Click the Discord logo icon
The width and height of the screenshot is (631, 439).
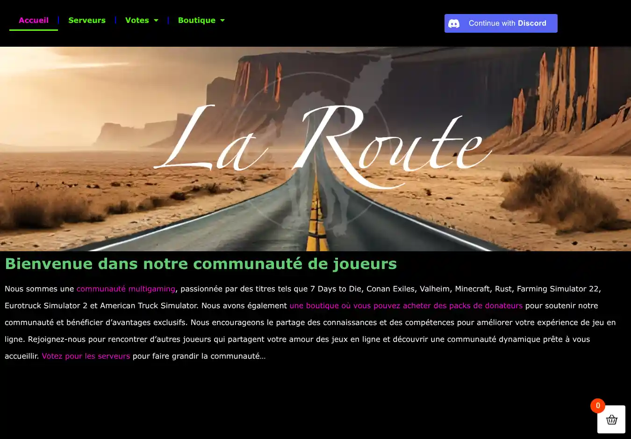[x=454, y=23]
